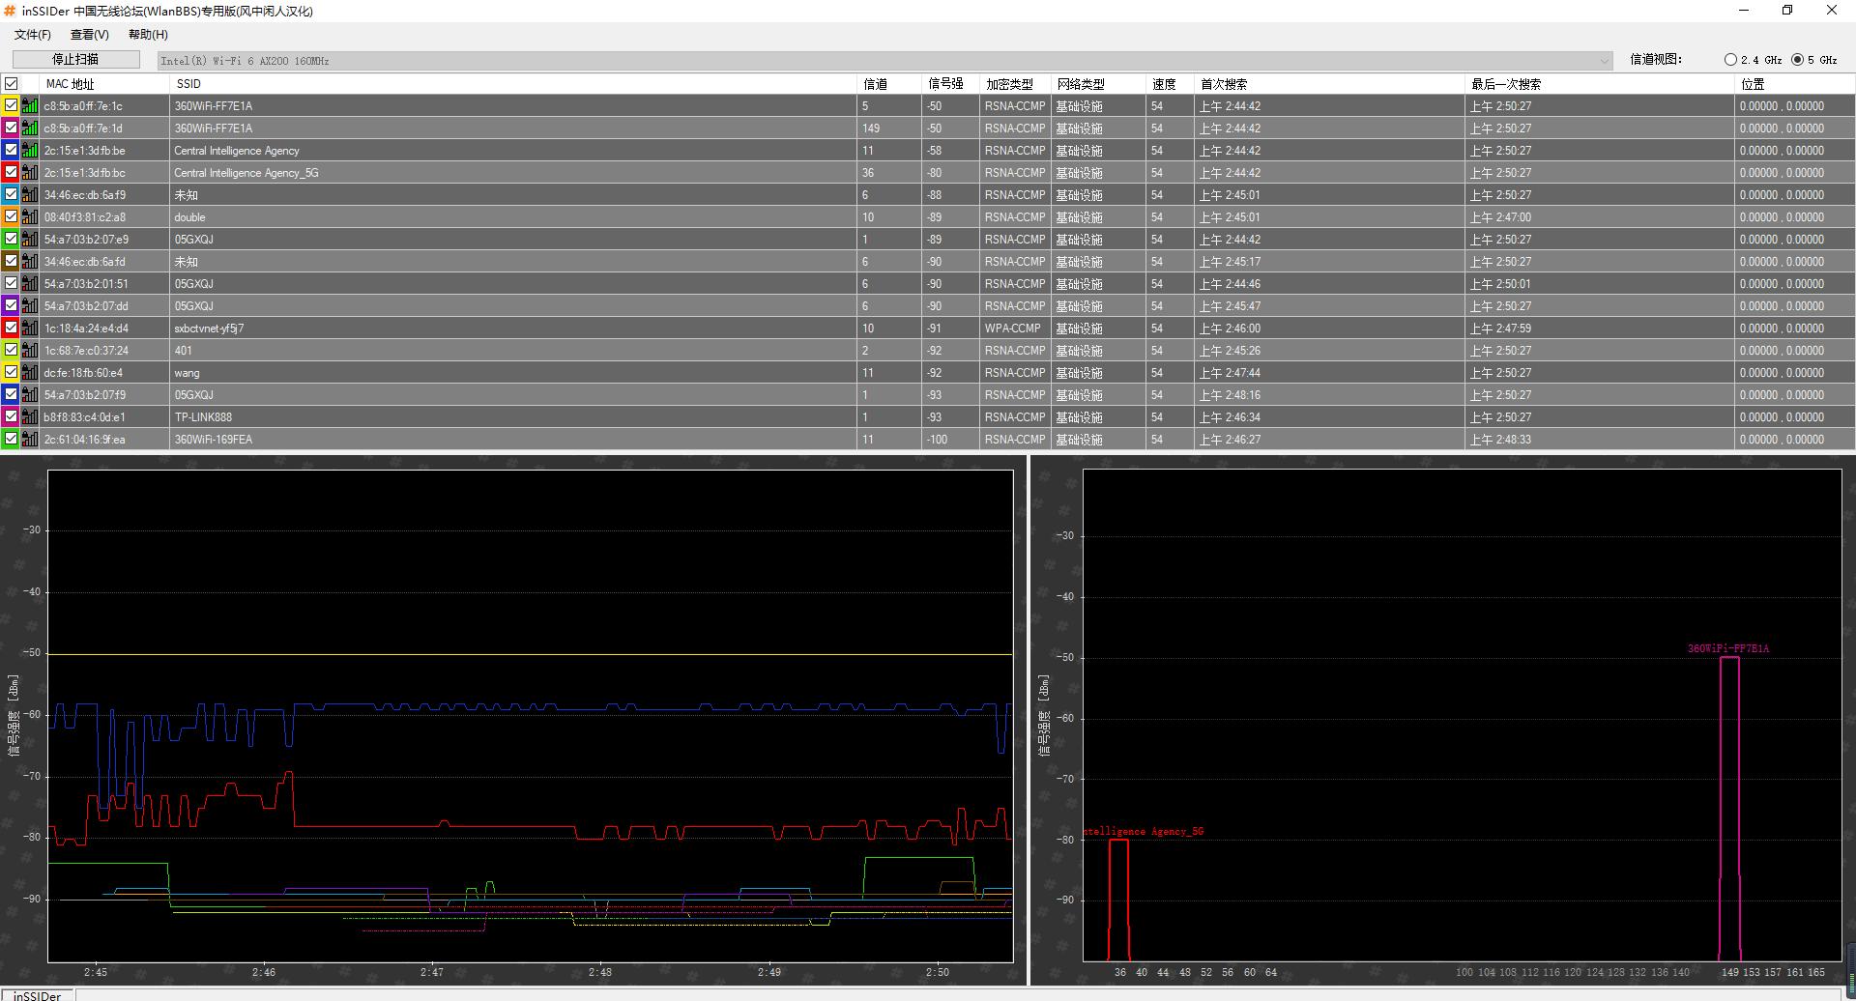Open the 查看(V) menu
The height and width of the screenshot is (1001, 1856).
90,35
